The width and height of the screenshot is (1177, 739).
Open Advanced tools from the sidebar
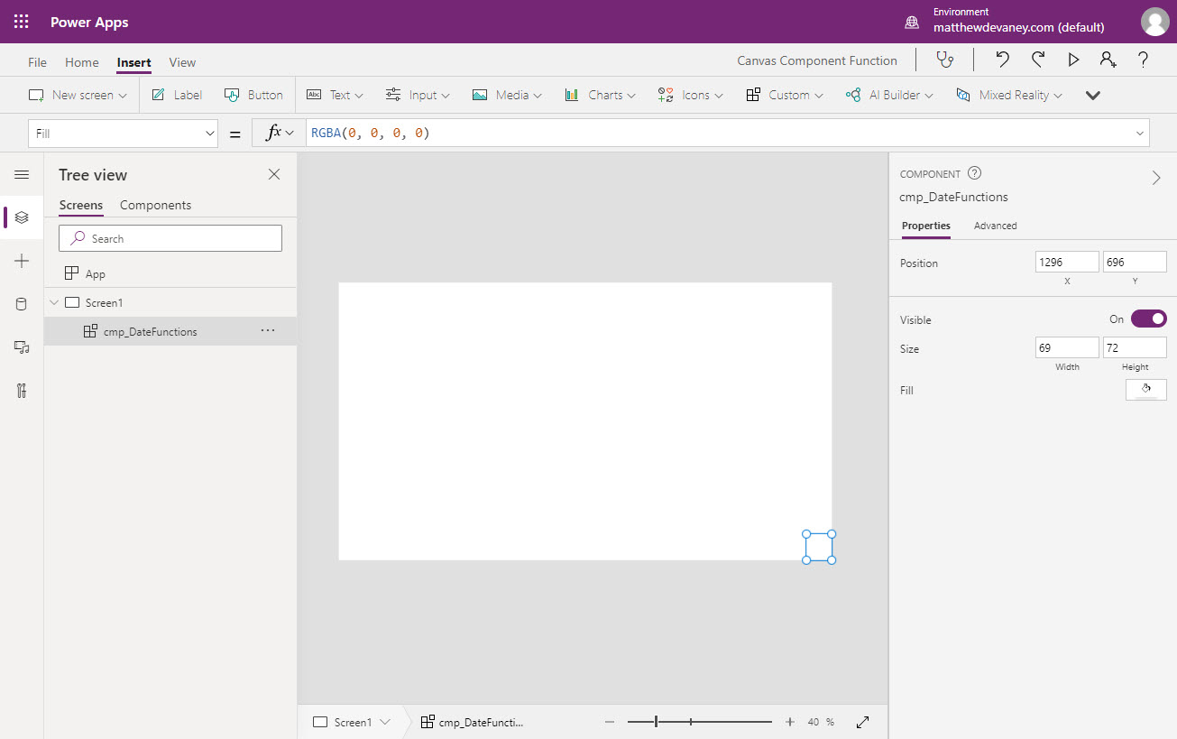click(22, 390)
